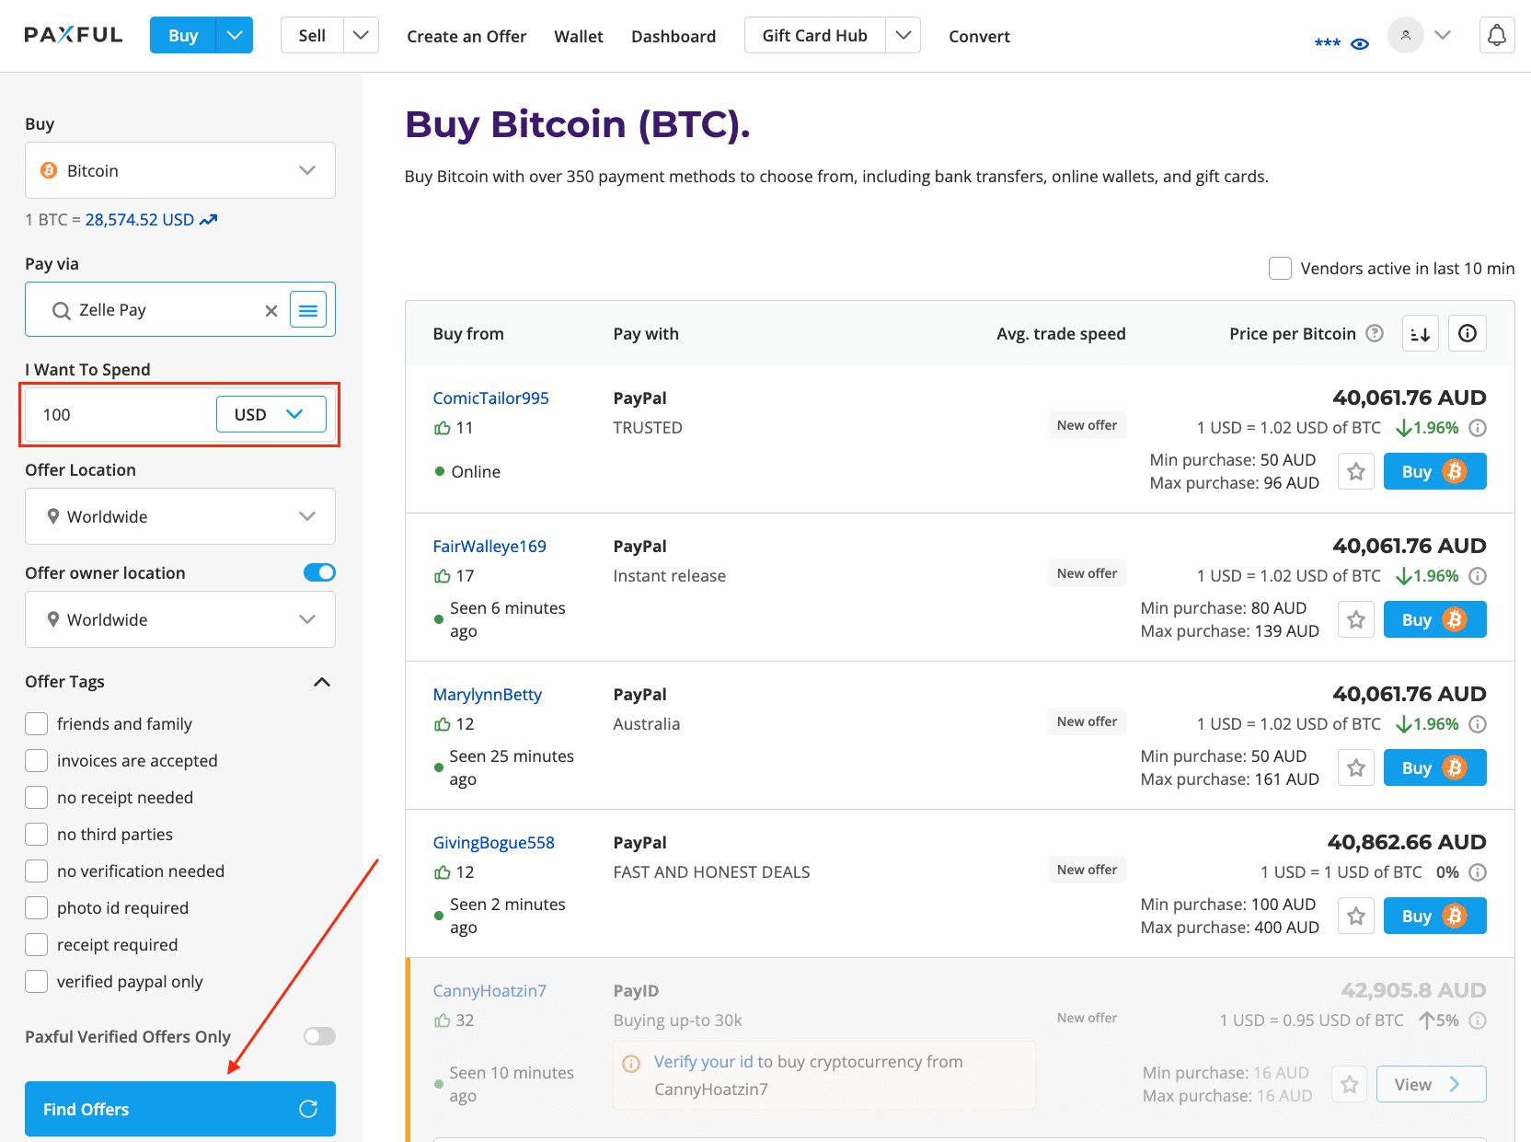Go to Wallet in navbar

click(x=579, y=36)
